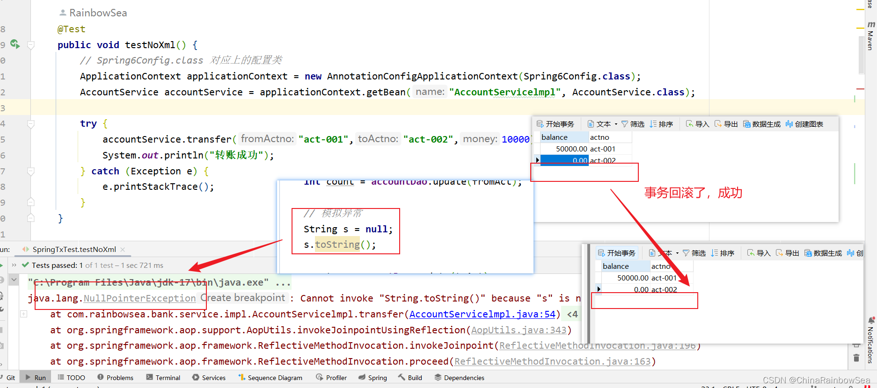Open the Profiler tool window
This screenshot has width=877, height=388.
point(331,378)
